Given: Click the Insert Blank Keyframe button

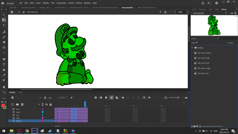Looking at the screenshot, I should coord(101,97).
